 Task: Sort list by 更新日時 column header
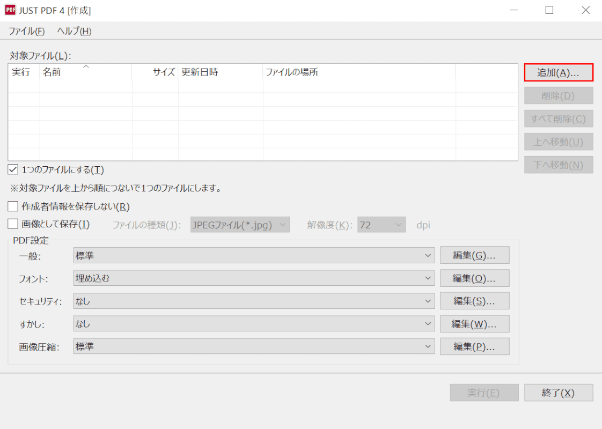(x=221, y=72)
